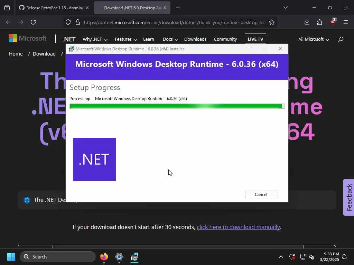Image resolution: width=354 pixels, height=265 pixels.
Task: Click the sync update tray icon
Action: tap(292, 257)
